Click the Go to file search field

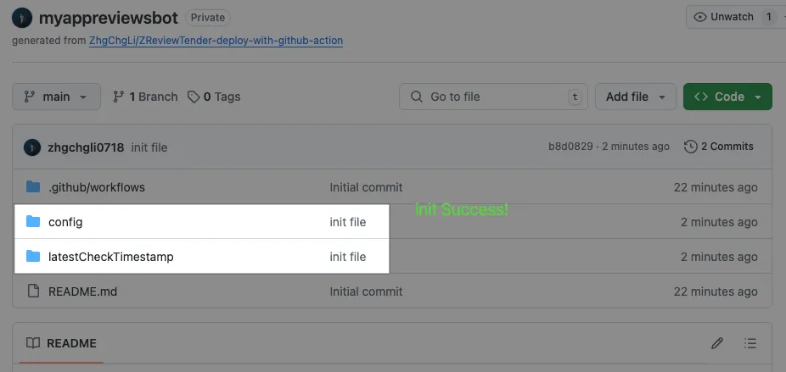coord(493,97)
